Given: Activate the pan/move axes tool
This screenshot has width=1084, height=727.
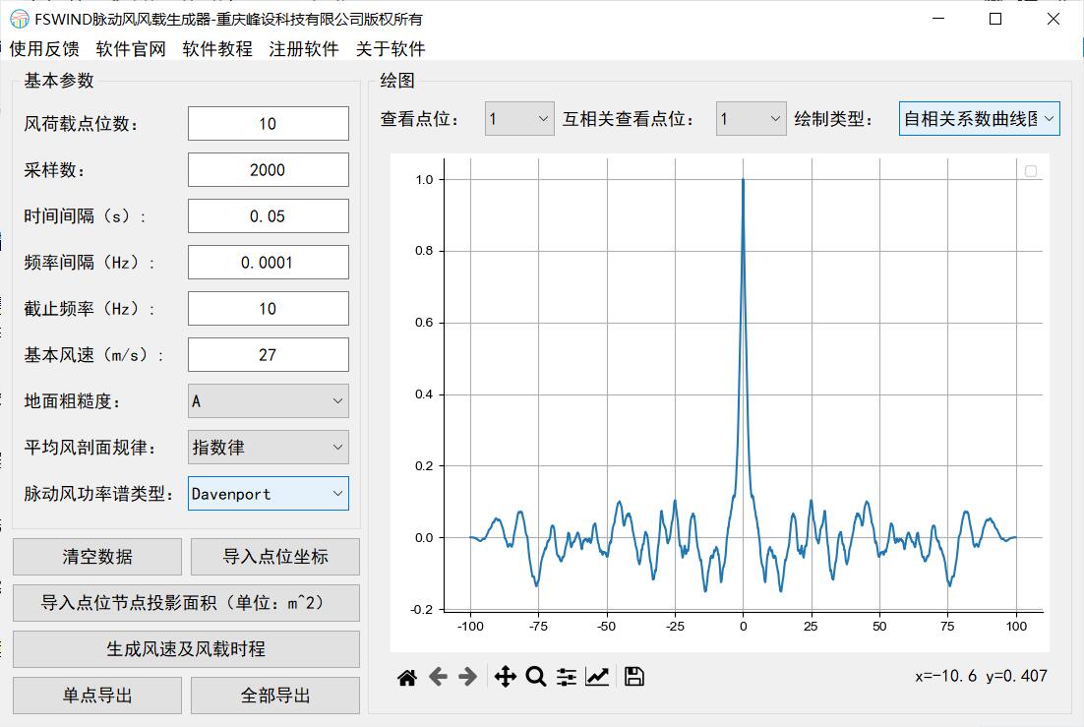Looking at the screenshot, I should point(506,677).
